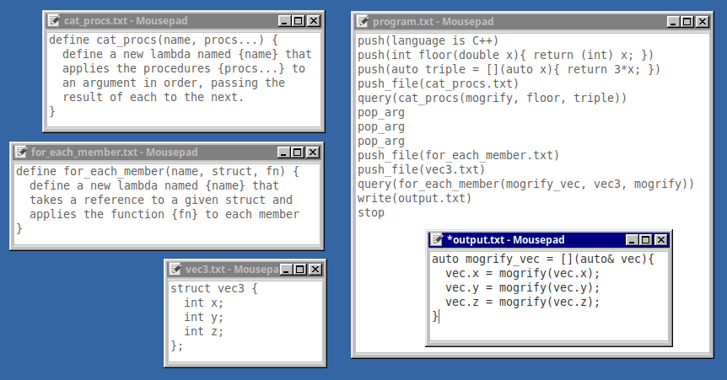Click line 'define a new lambda named {name} that' in cat_procs.txt
The height and width of the screenshot is (380, 727).
tap(187, 54)
